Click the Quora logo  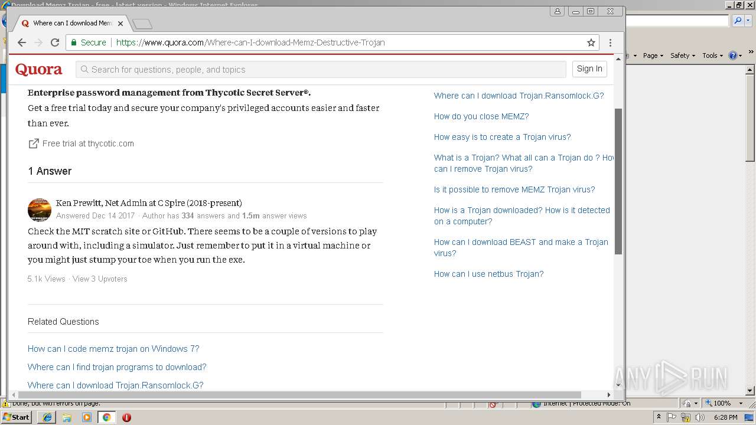[x=39, y=70]
